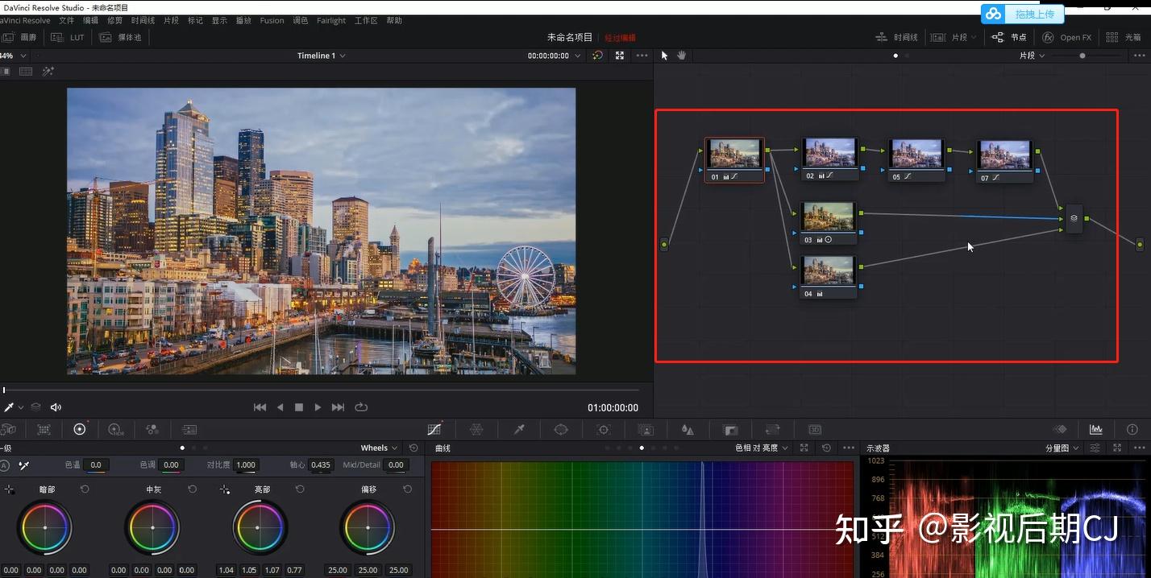
Task: Open the Tracker palette
Action: (603, 430)
